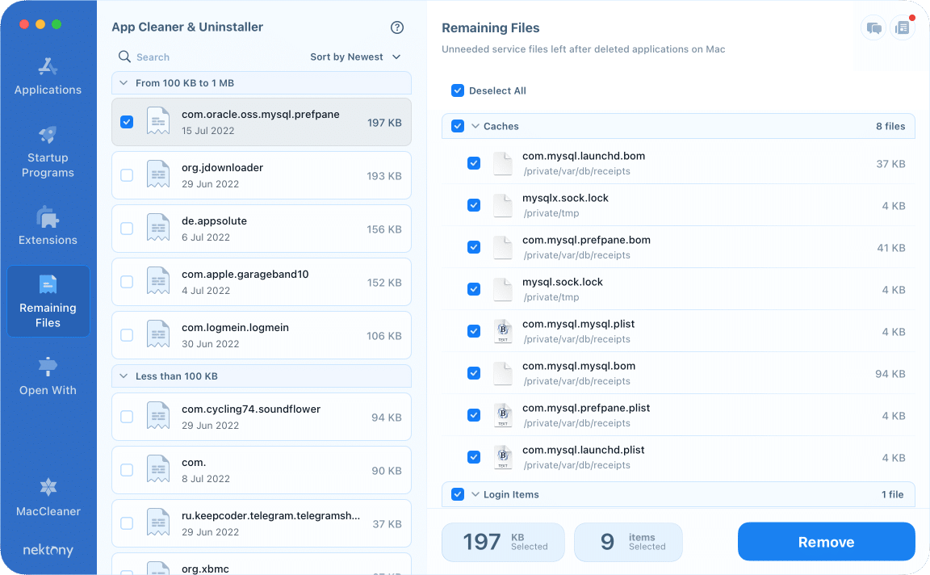
Task: Collapse the From 100 KB to 1 MB group
Action: point(124,83)
